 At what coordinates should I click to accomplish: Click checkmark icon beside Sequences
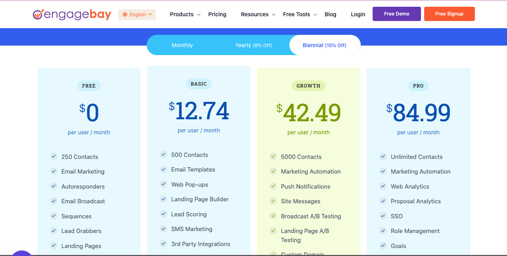[54, 216]
